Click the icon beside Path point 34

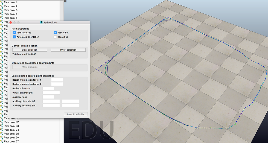1,130
